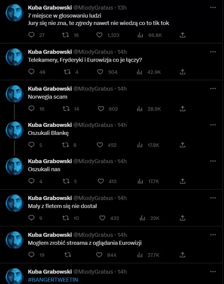224x284 pixels.
Task: Click Kuba Grabowski name on 'Mały z fletem' tweet
Action: (50, 198)
